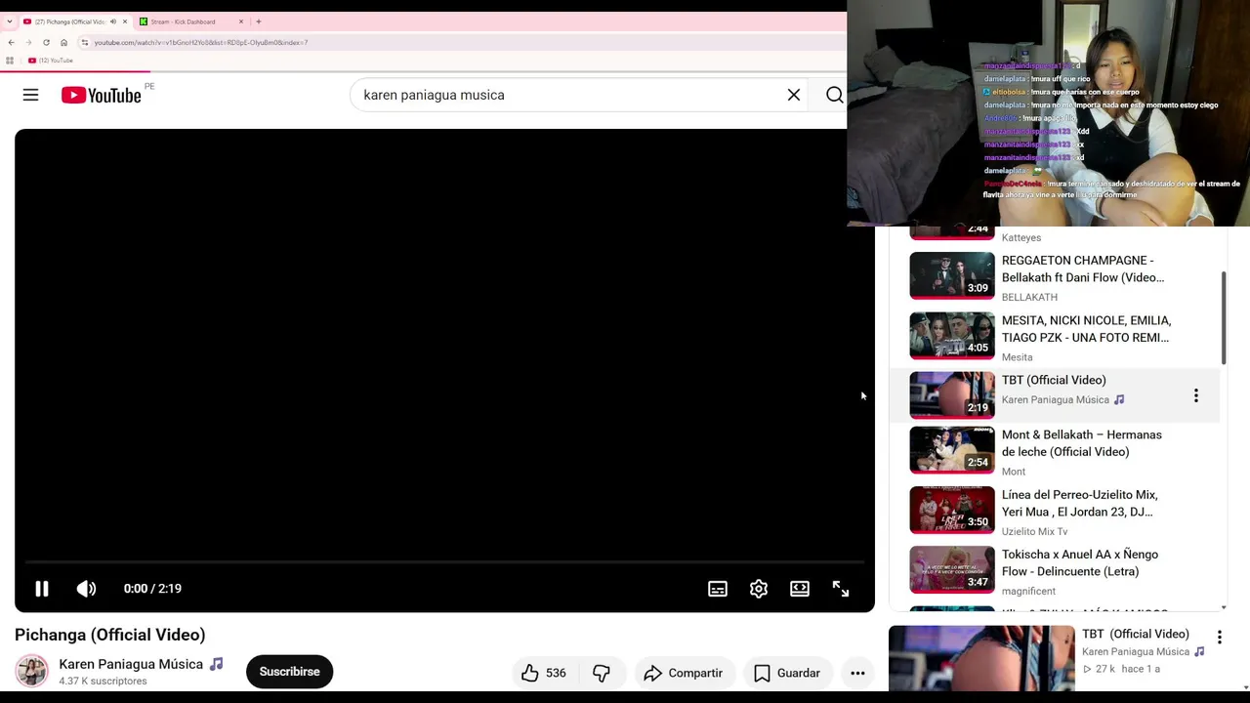Like the Pichanga video

point(544,673)
